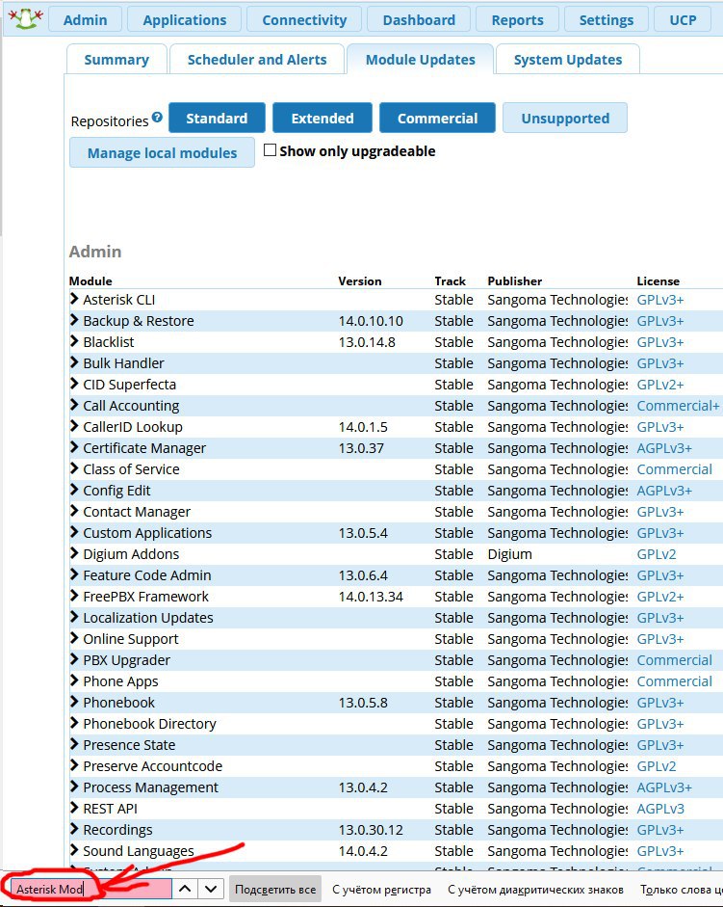
Task: Click the find bar search input field
Action: pyautogui.click(x=90, y=889)
